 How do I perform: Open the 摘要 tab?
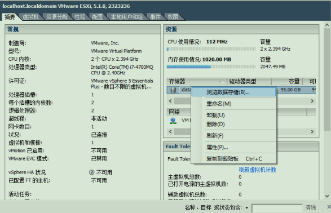tap(10, 17)
